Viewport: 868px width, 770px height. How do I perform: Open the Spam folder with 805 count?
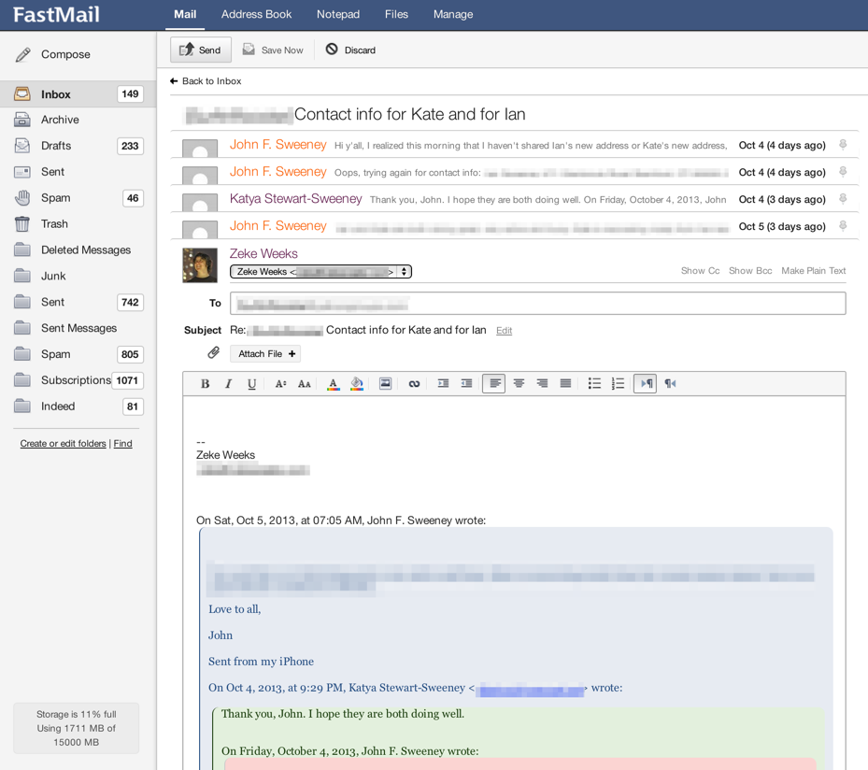click(x=78, y=354)
